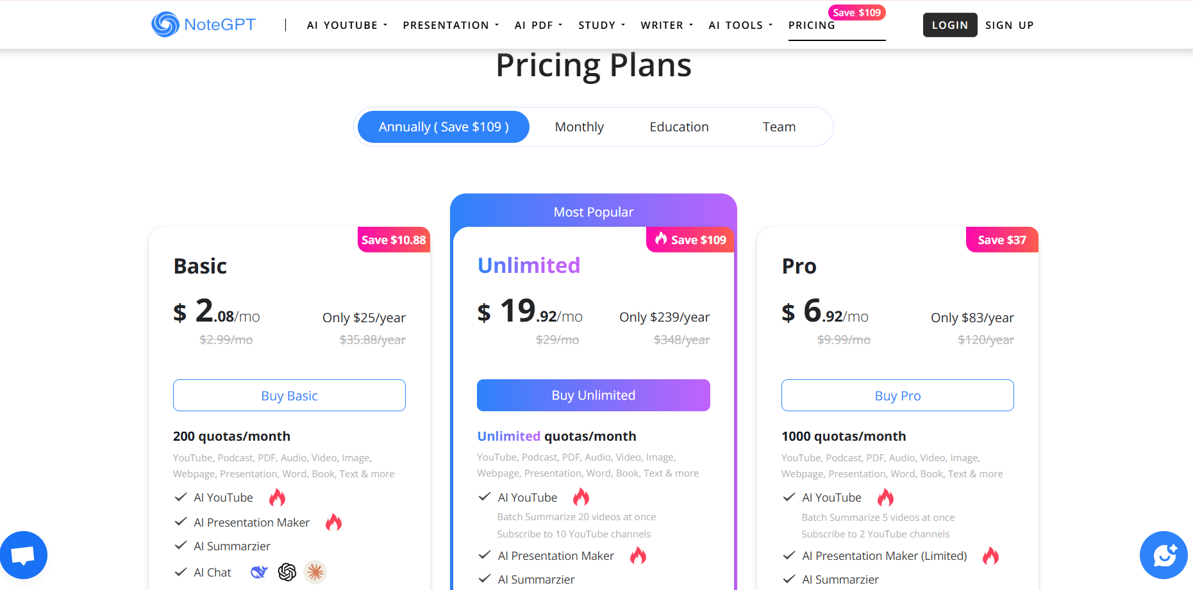The width and height of the screenshot is (1193, 590).
Task: Select the Team pricing tab
Action: point(779,127)
